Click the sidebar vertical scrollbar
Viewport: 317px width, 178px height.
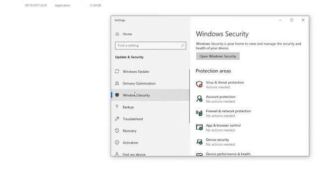(x=189, y=96)
